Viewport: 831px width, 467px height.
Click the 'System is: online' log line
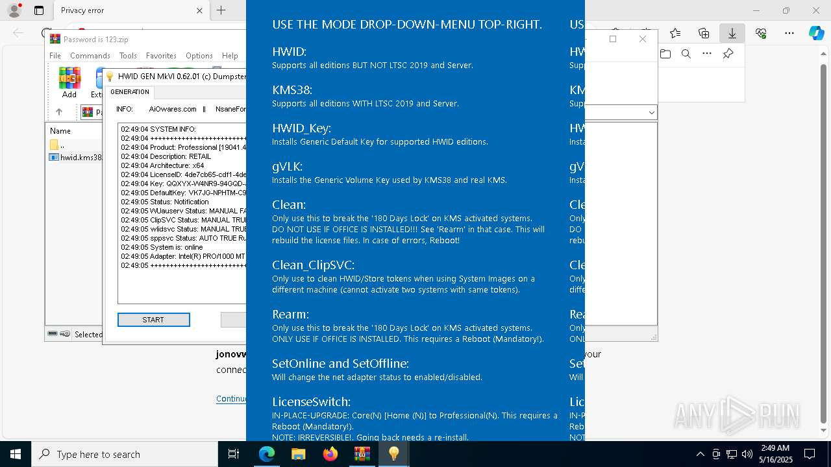pyautogui.click(x=162, y=247)
